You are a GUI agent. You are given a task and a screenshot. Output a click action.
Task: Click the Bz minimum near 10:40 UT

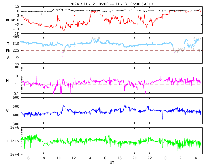coord(63,30)
